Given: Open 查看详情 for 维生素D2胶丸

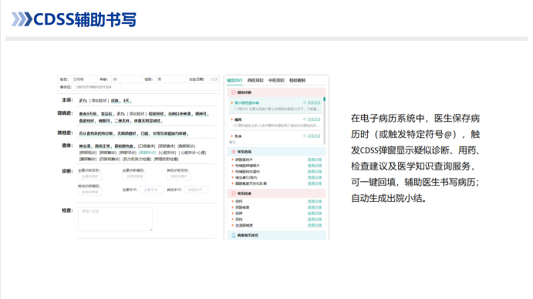Looking at the screenshot, I should (x=315, y=178).
